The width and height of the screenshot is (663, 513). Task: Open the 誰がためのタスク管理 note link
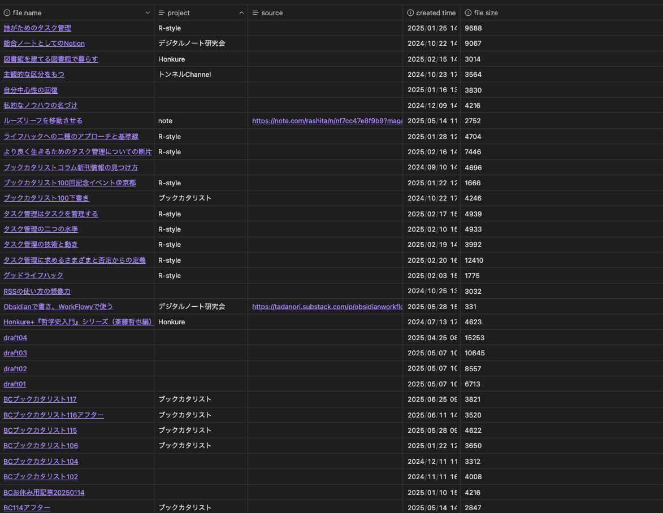[37, 28]
